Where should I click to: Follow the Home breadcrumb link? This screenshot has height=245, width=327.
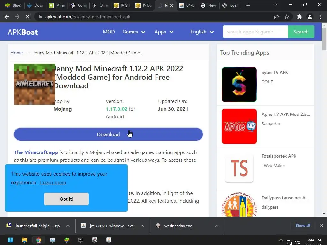(17, 53)
